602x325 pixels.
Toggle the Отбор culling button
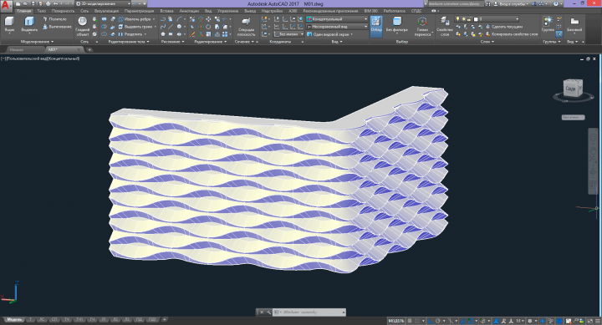pos(376,26)
